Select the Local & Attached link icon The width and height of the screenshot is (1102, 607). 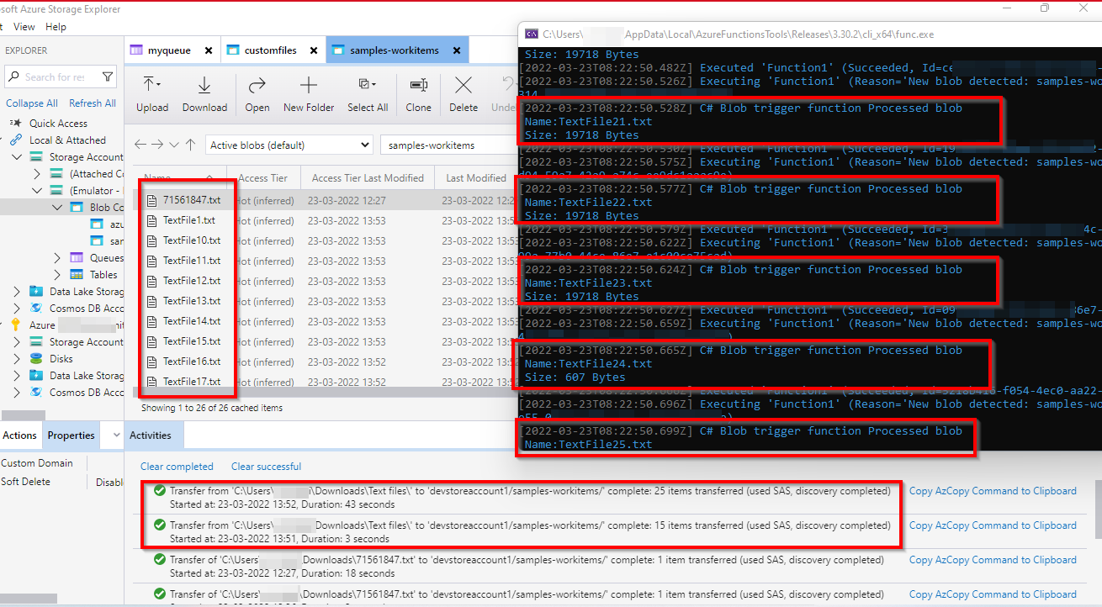[17, 140]
